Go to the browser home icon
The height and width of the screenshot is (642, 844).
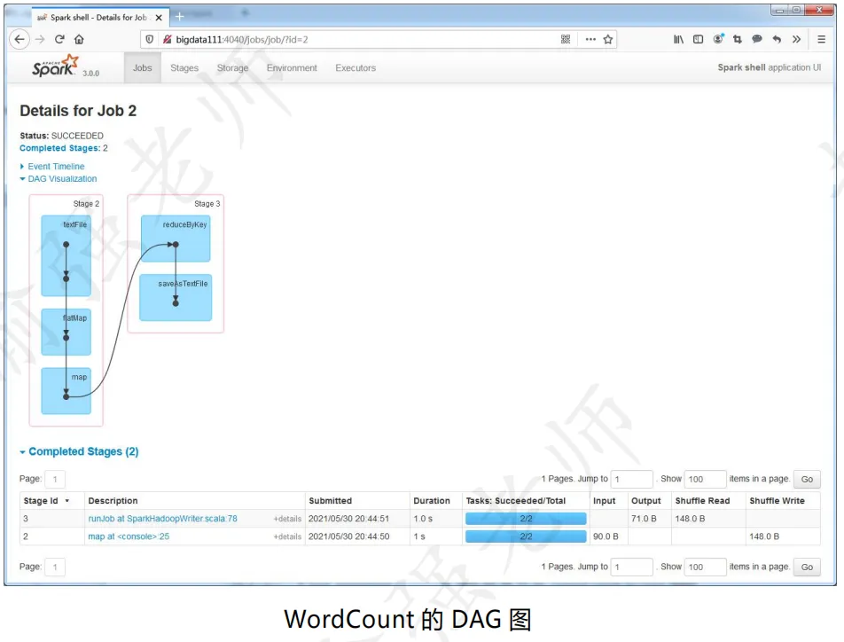79,39
